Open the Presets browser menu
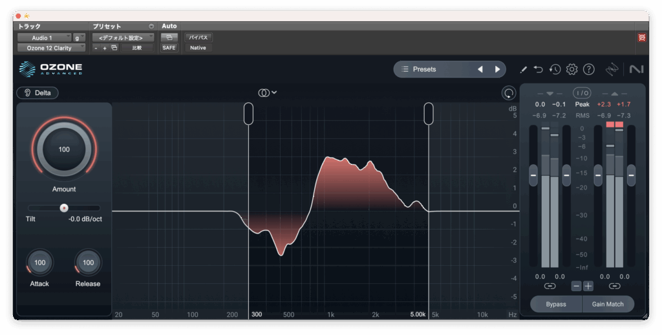 click(441, 69)
